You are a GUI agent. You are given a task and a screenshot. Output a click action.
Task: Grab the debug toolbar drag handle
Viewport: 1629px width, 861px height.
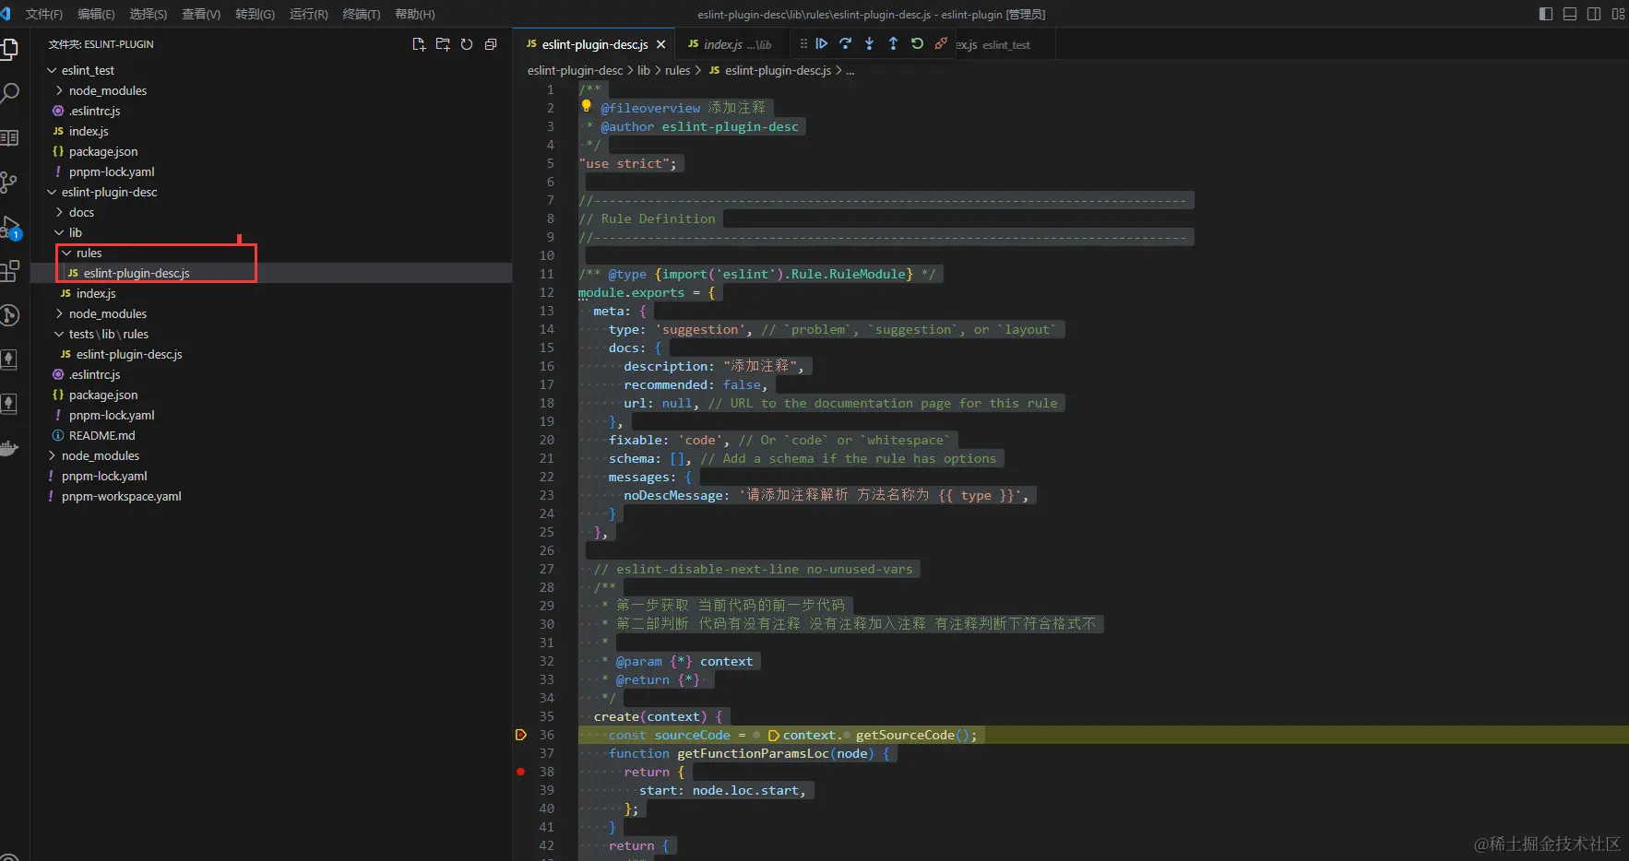[x=803, y=43]
